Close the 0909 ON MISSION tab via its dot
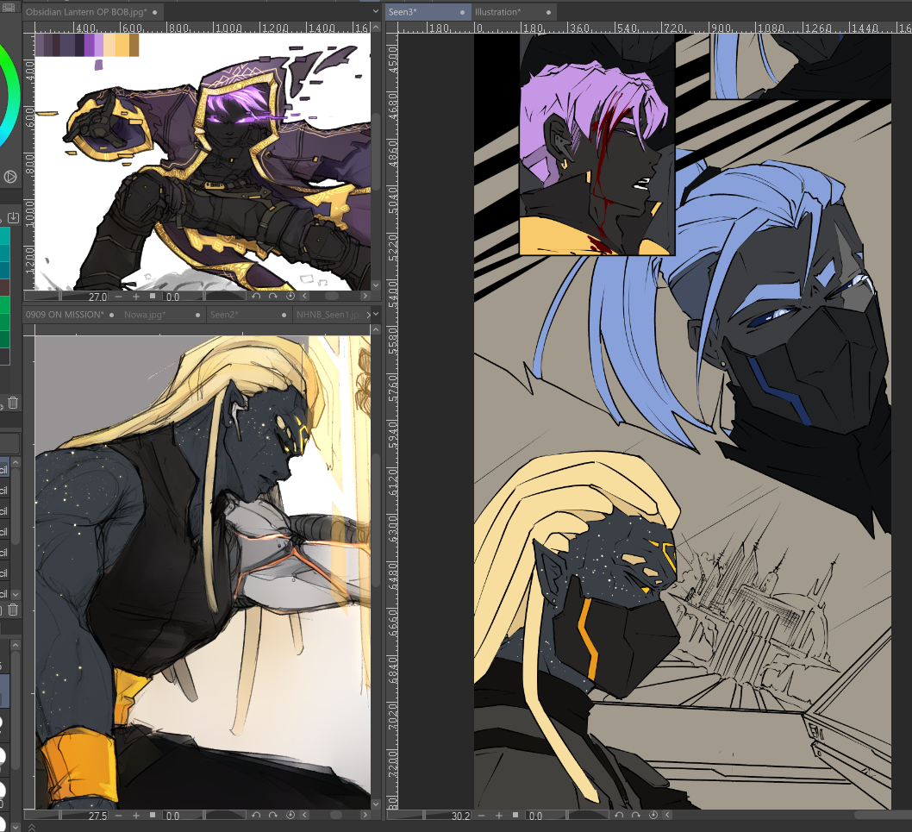This screenshot has width=912, height=832. (112, 315)
